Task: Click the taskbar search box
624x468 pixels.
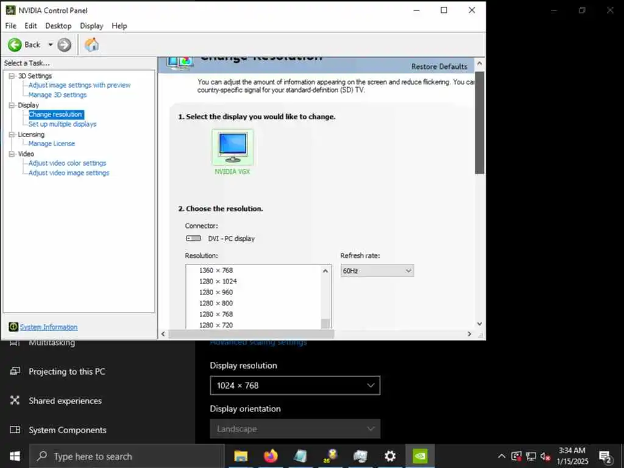Action: (x=127, y=456)
